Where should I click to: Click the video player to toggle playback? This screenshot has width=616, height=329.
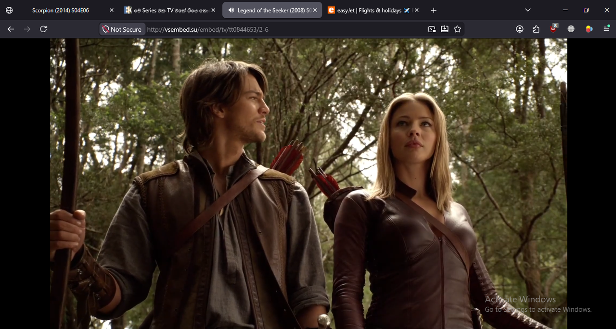point(308,183)
